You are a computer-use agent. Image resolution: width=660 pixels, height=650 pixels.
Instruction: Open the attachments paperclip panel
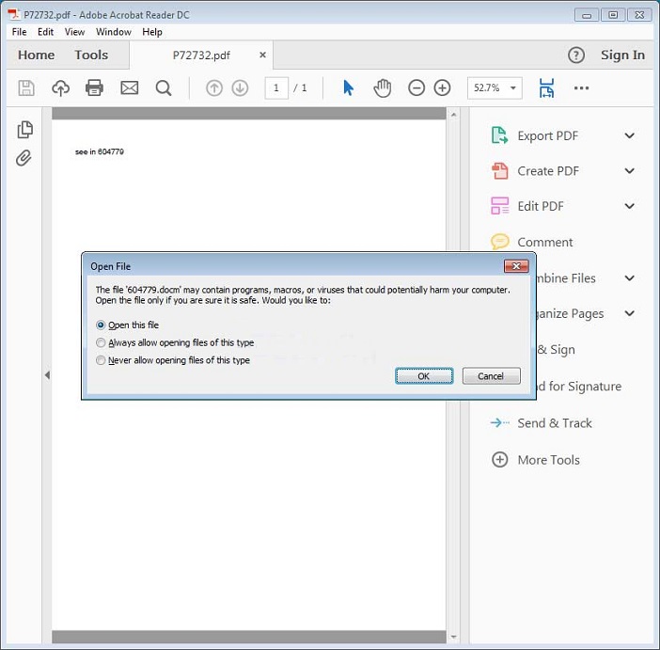[x=24, y=158]
